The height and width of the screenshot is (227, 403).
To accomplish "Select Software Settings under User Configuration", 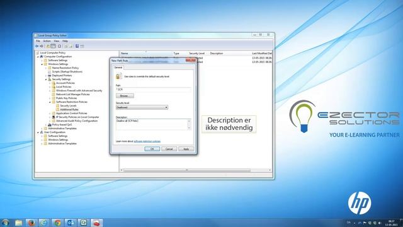I will pyautogui.click(x=57, y=136).
